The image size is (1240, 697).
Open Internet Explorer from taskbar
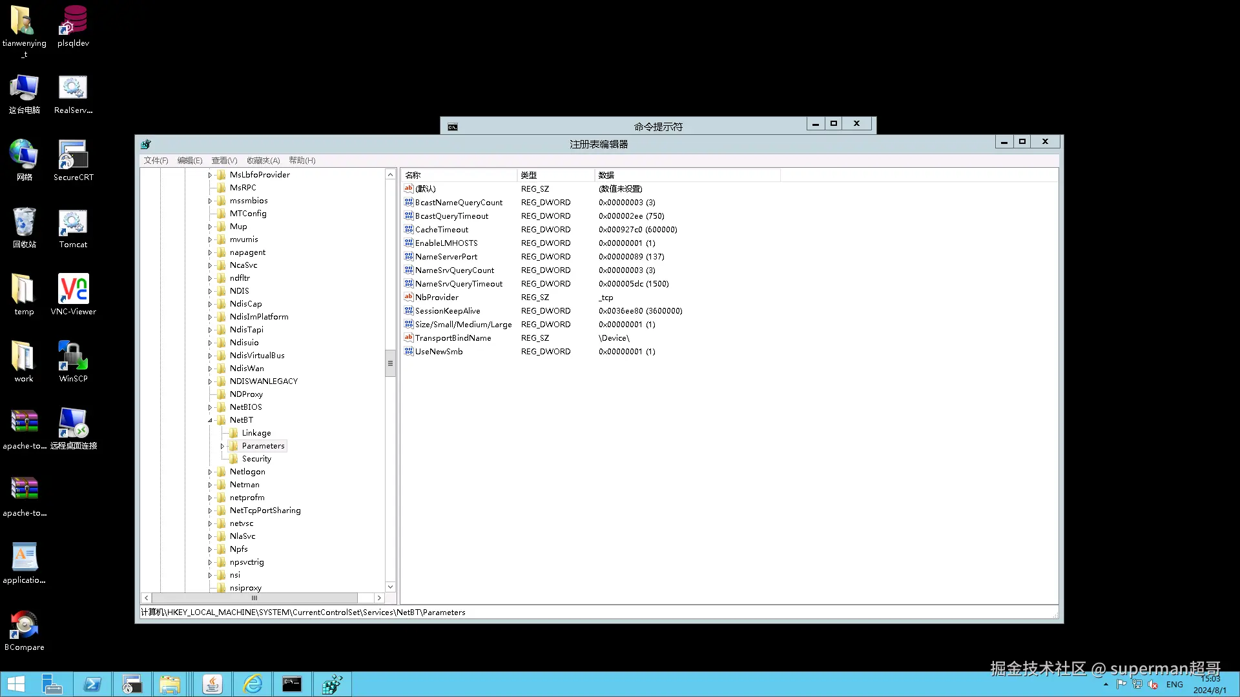coord(253,684)
